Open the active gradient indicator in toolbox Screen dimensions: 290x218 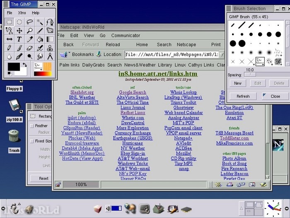[43, 74]
